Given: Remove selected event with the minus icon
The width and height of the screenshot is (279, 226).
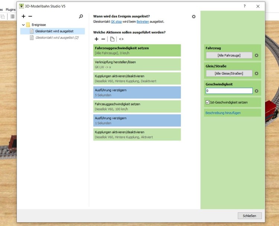Looking at the screenshot, I should [30, 16].
